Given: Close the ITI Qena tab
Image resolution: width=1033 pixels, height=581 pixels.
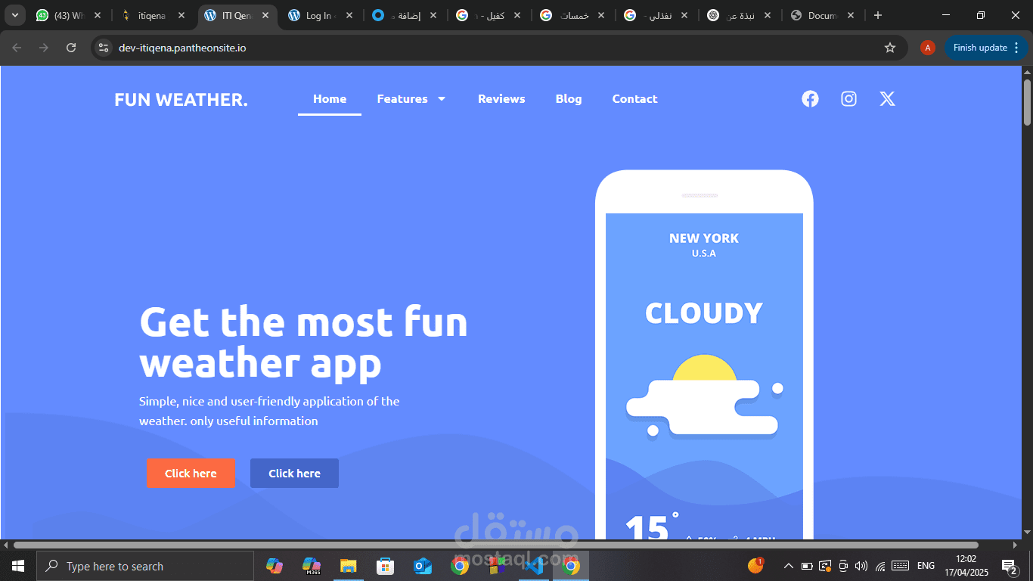Looking at the screenshot, I should pos(265,15).
